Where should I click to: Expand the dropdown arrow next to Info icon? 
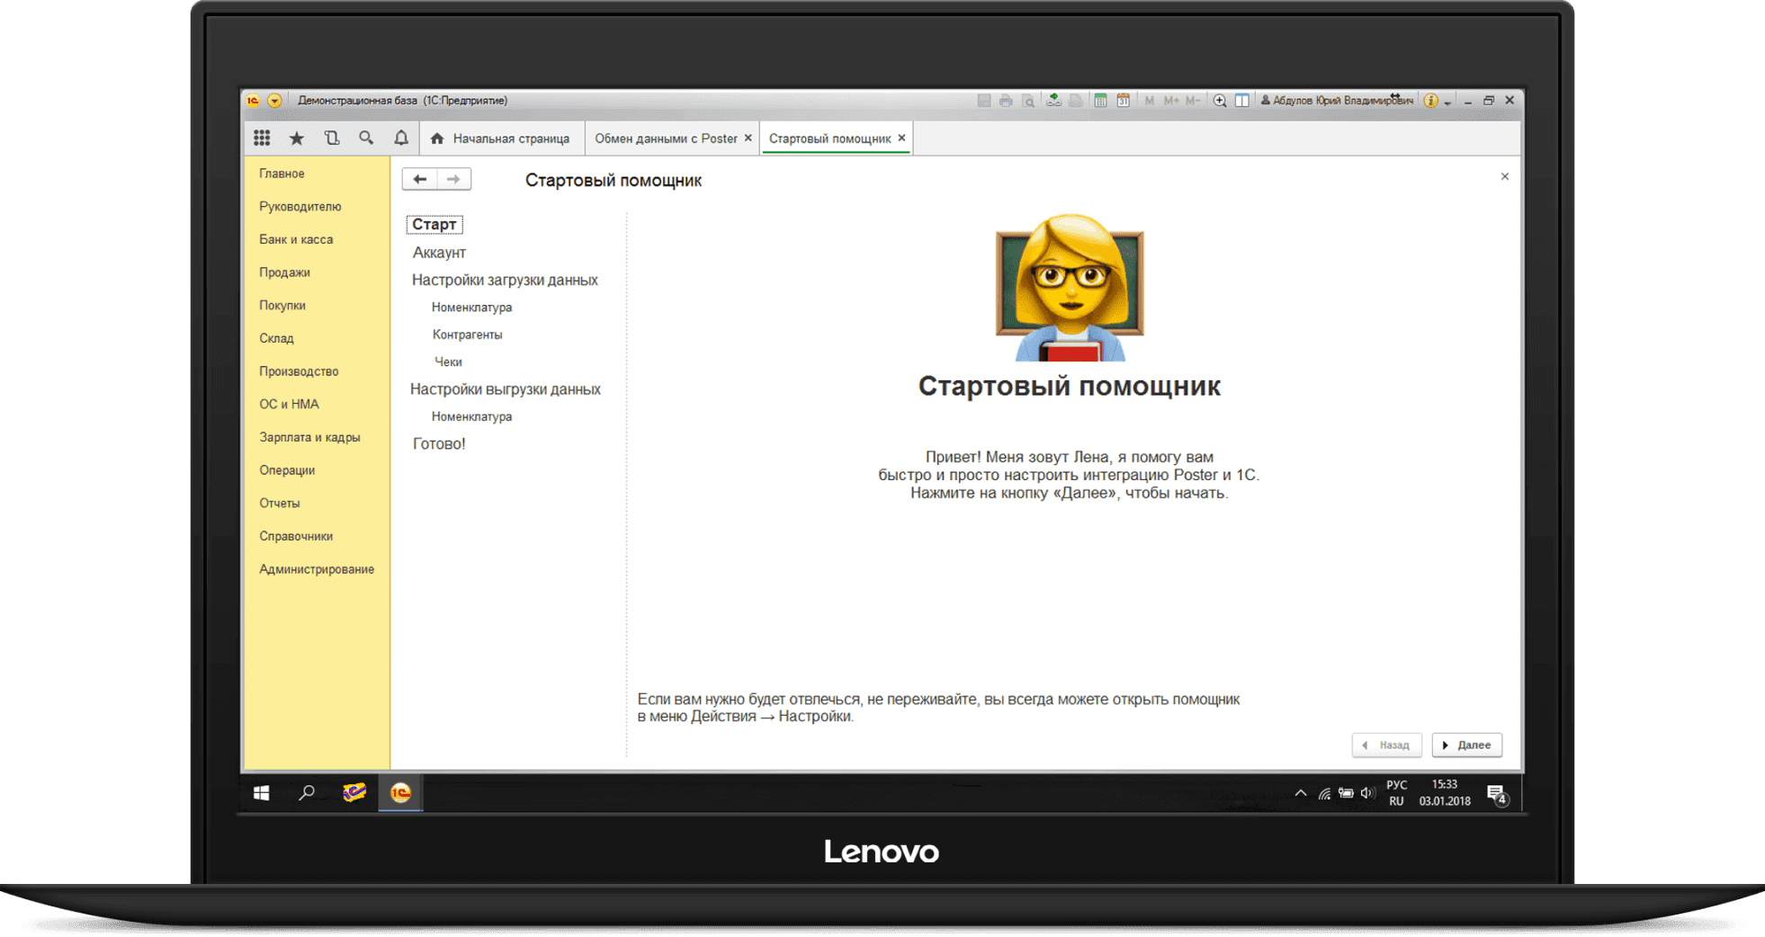(1447, 103)
